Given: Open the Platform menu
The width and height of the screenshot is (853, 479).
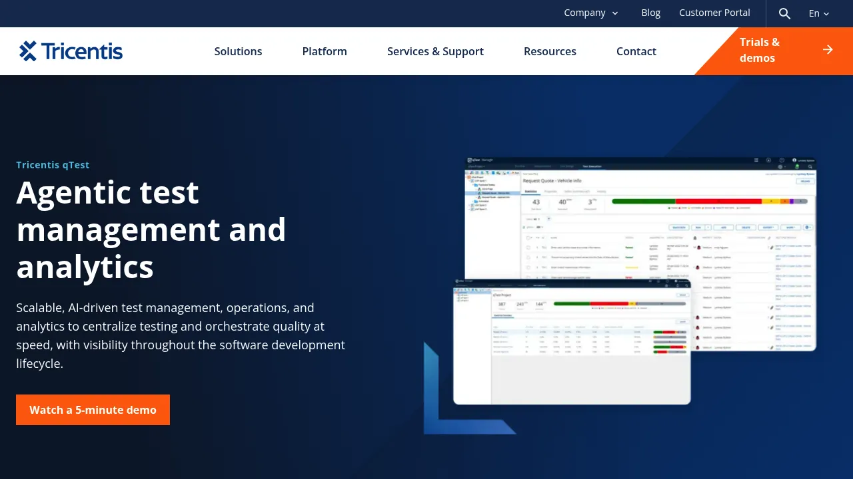Looking at the screenshot, I should [x=325, y=51].
